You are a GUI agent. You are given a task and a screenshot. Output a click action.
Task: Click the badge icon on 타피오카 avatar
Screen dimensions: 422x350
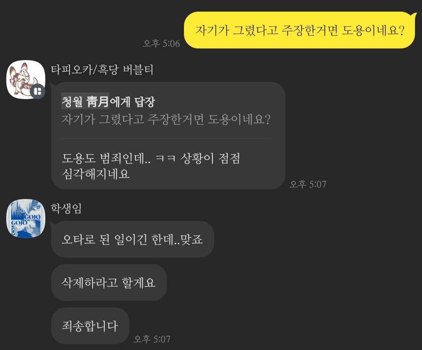pos(38,91)
